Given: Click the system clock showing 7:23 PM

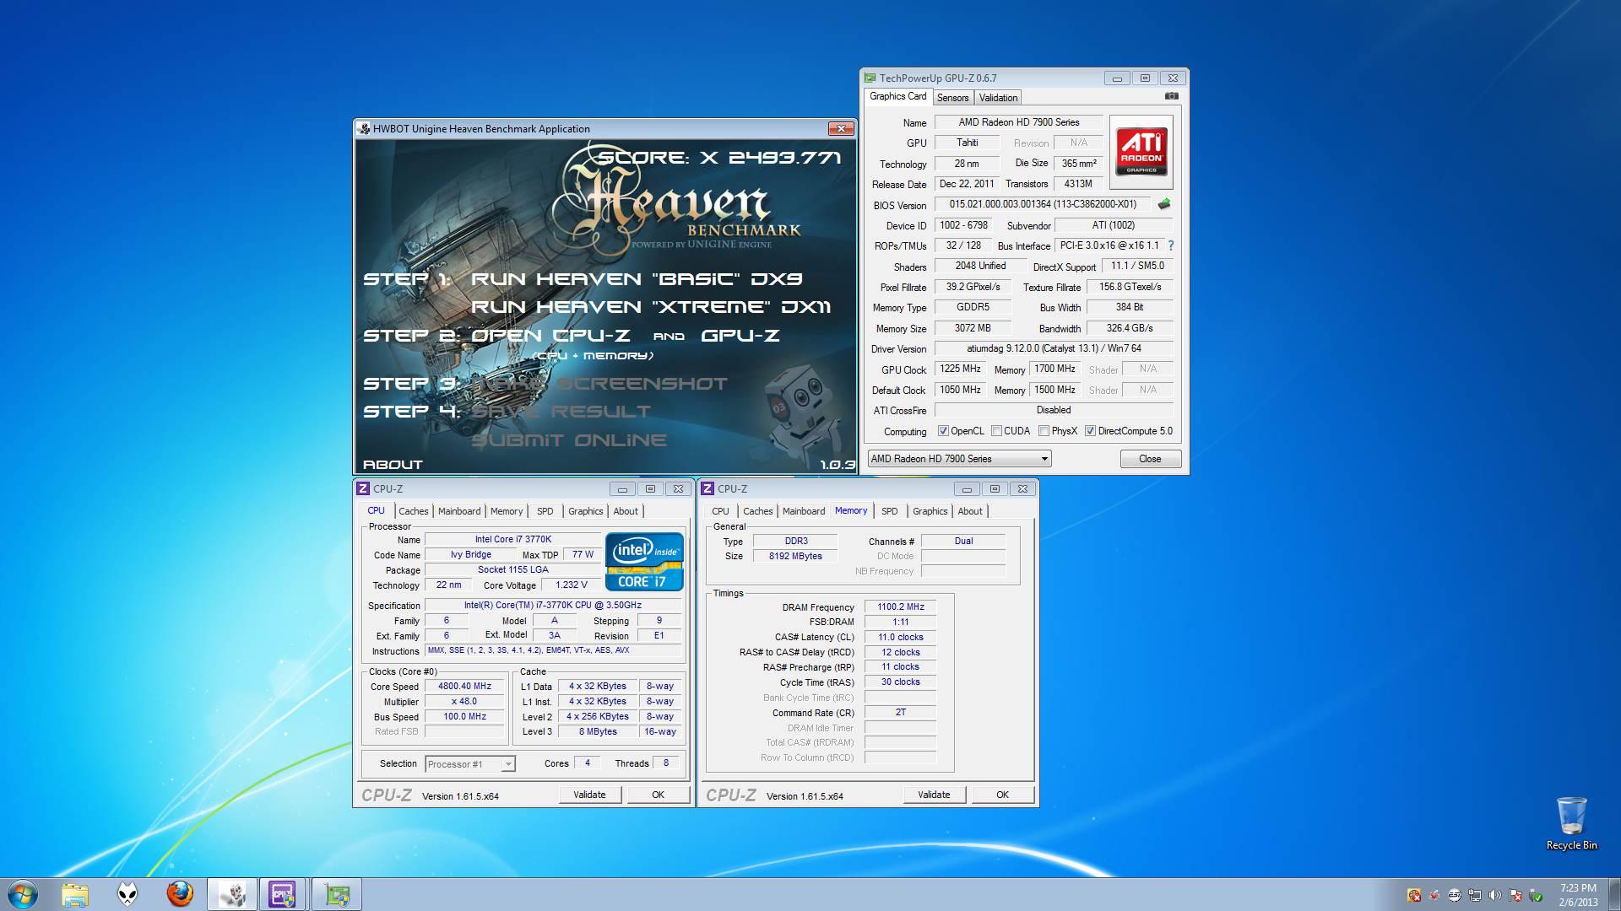Looking at the screenshot, I should click(x=1577, y=888).
